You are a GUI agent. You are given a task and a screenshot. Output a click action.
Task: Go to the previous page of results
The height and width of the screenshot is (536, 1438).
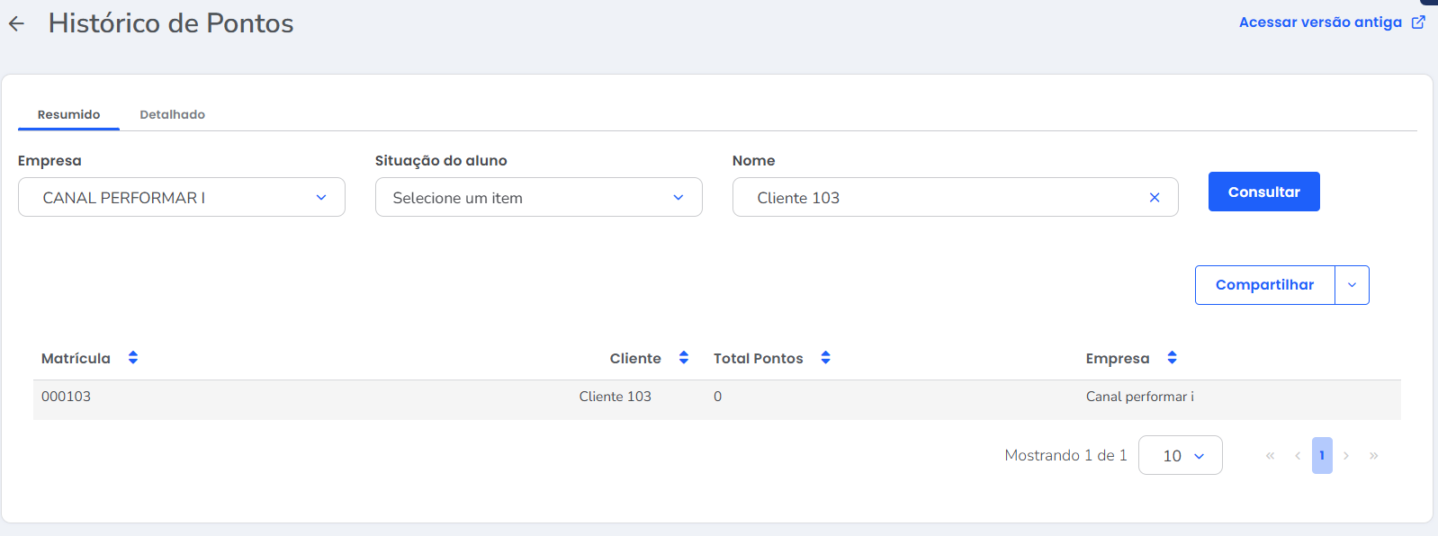pyautogui.click(x=1298, y=456)
